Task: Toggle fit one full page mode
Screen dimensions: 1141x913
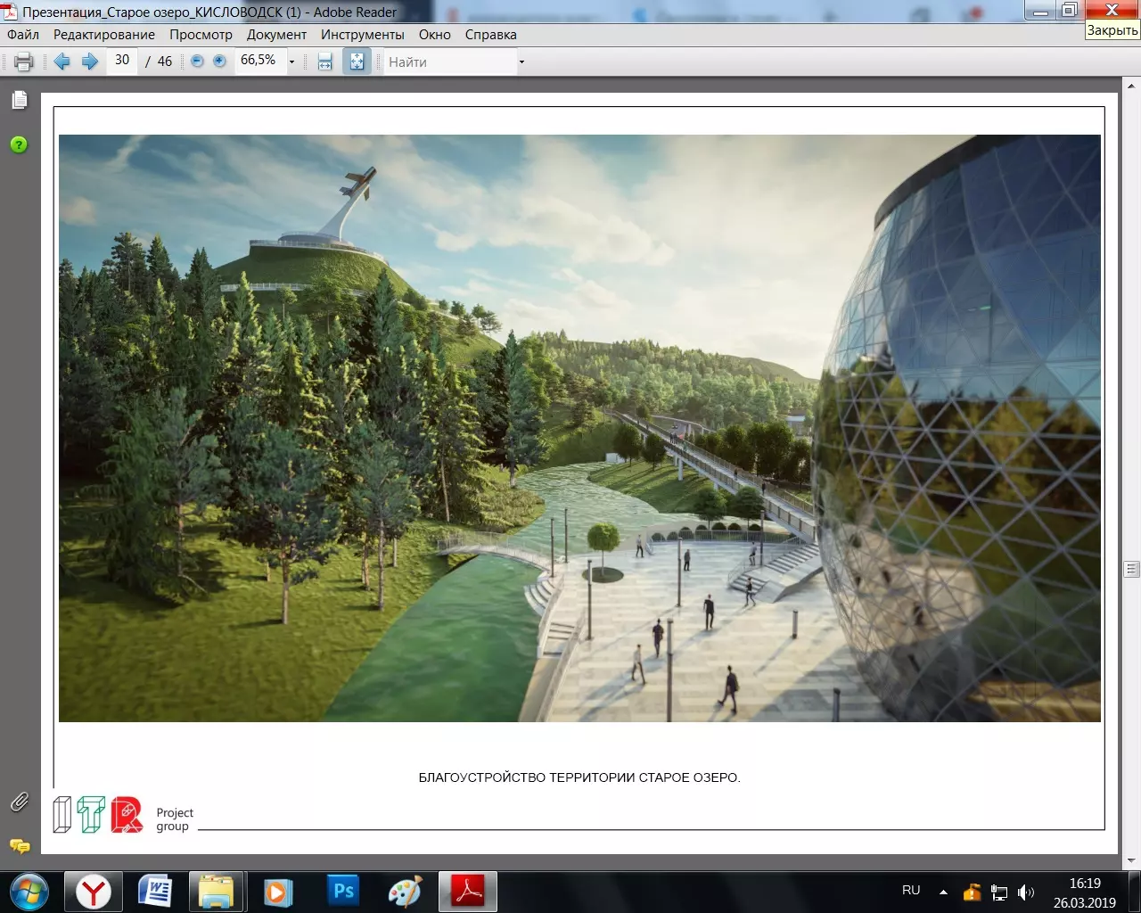Action: (x=357, y=62)
